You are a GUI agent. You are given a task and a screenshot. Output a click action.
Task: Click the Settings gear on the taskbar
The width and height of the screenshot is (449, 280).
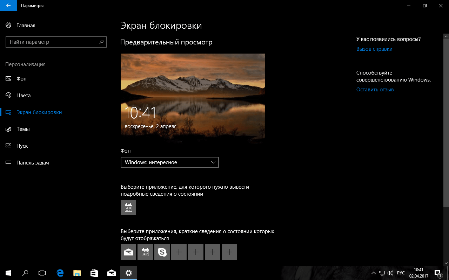(129, 273)
